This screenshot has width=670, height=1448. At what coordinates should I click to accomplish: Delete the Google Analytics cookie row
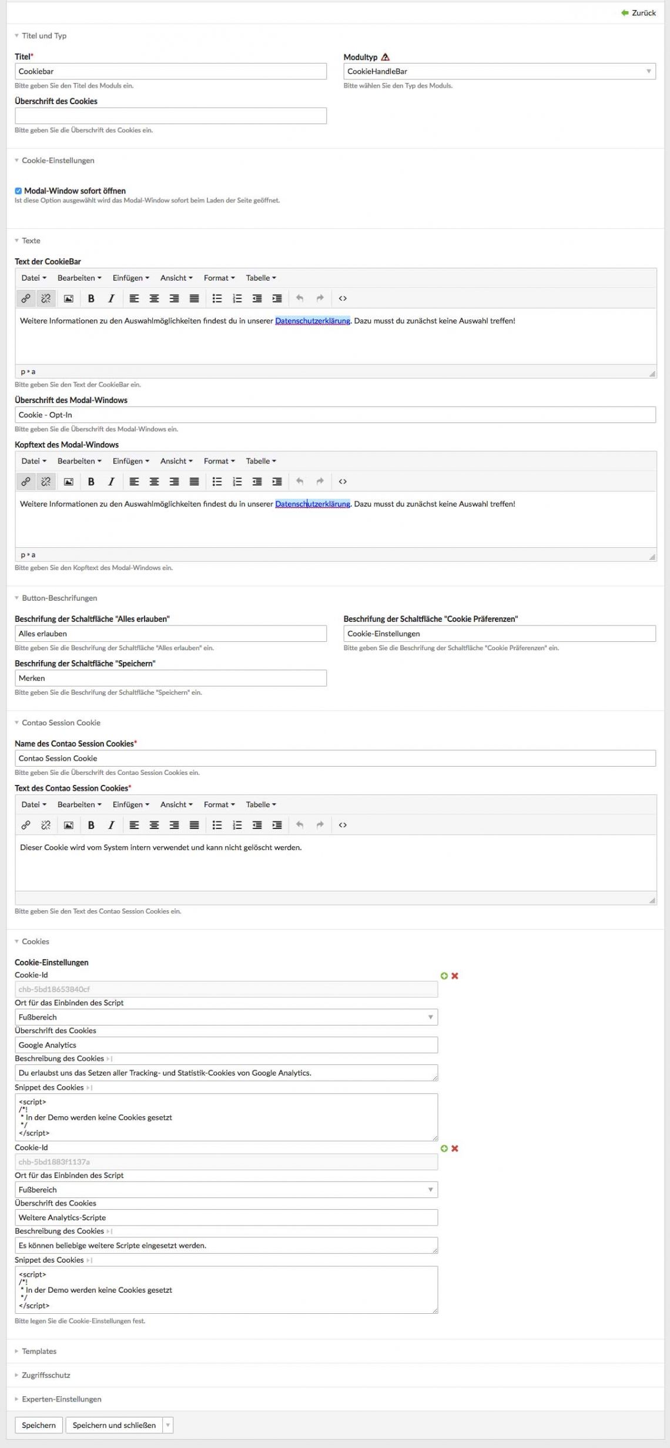[x=454, y=976]
